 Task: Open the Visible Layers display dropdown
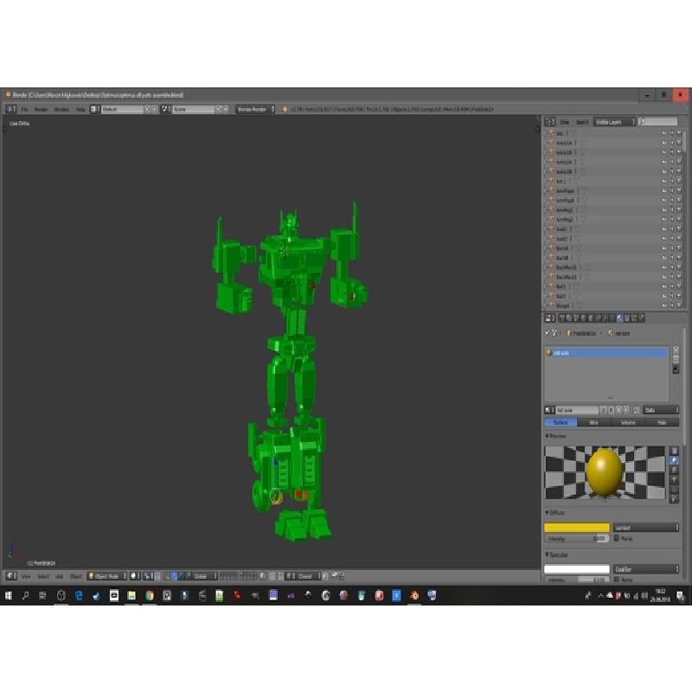click(x=614, y=122)
